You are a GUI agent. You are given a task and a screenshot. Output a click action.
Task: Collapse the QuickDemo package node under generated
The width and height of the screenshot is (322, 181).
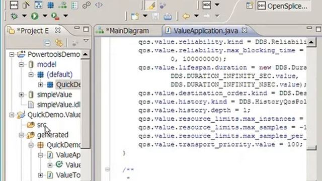[31, 145]
